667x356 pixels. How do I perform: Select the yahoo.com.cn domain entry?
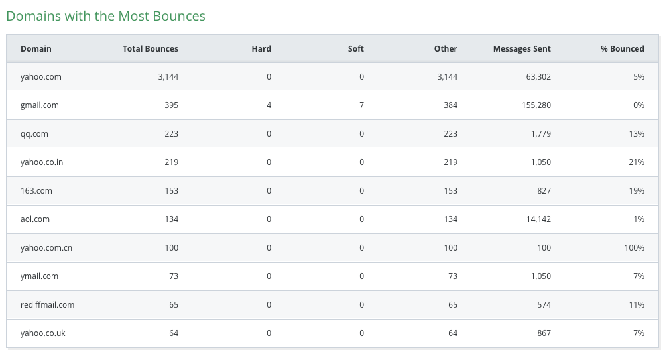[46, 248]
